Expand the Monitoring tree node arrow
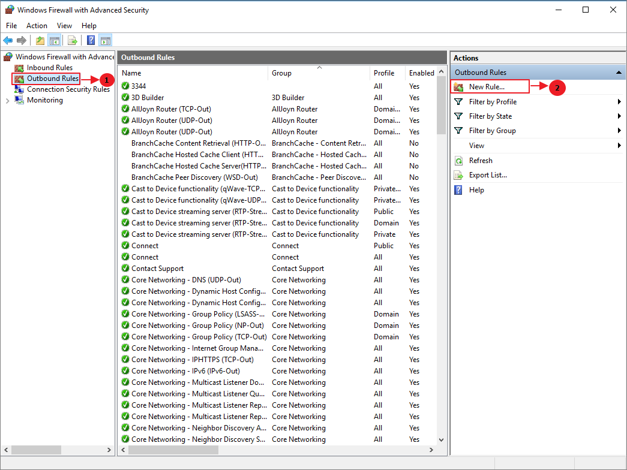Viewport: 627px width, 470px height. pyautogui.click(x=8, y=101)
